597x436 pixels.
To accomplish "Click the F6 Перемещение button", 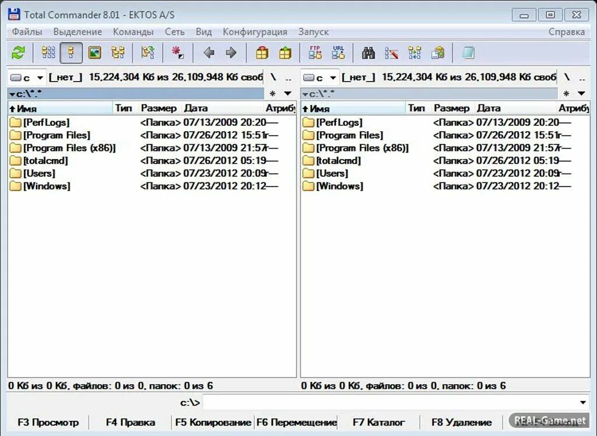I will (x=296, y=422).
